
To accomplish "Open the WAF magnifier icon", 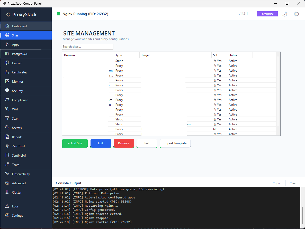I will [x=7, y=109].
